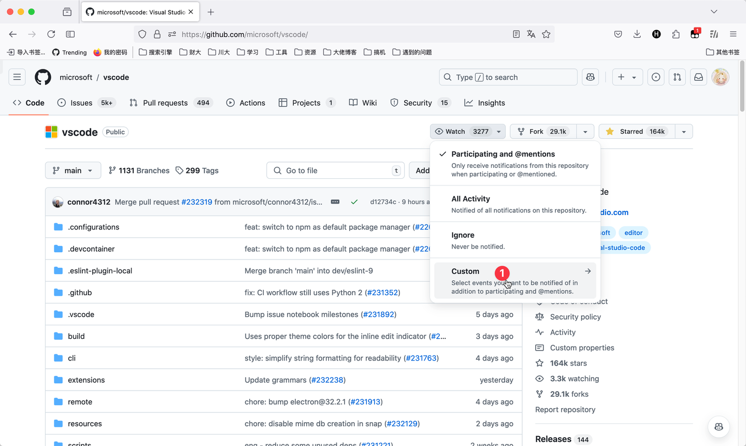Open pull request #232319 link
Screen dimensions: 746x446
pyautogui.click(x=197, y=202)
